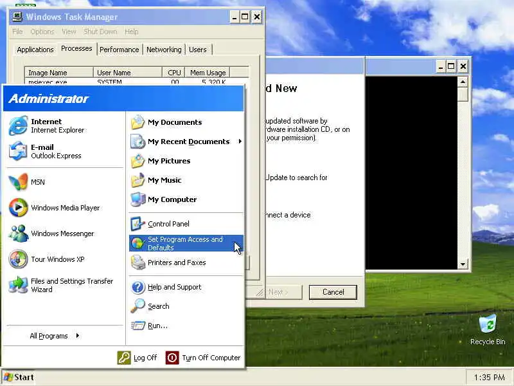The image size is (514, 386).
Task: Click the 'Windows Media Player' label
Action: pos(66,207)
